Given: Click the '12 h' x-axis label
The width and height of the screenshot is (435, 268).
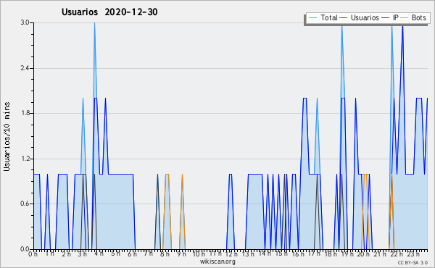Looking at the screenshot, I should (231, 254).
